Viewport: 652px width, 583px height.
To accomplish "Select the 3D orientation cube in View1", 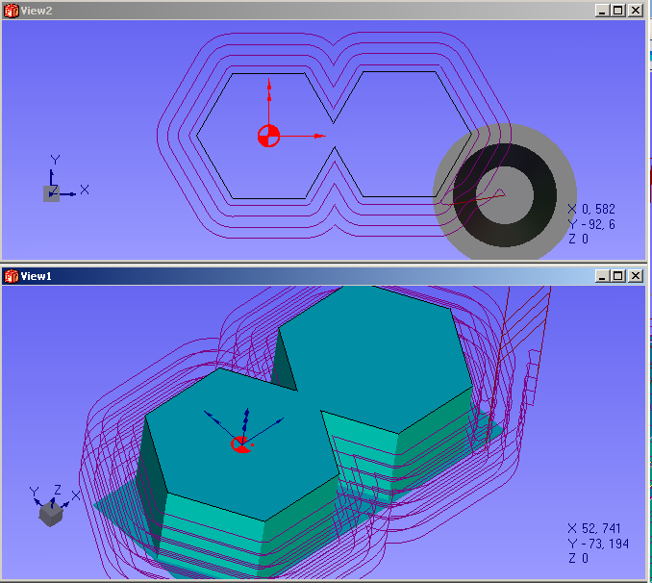I will click(x=50, y=515).
